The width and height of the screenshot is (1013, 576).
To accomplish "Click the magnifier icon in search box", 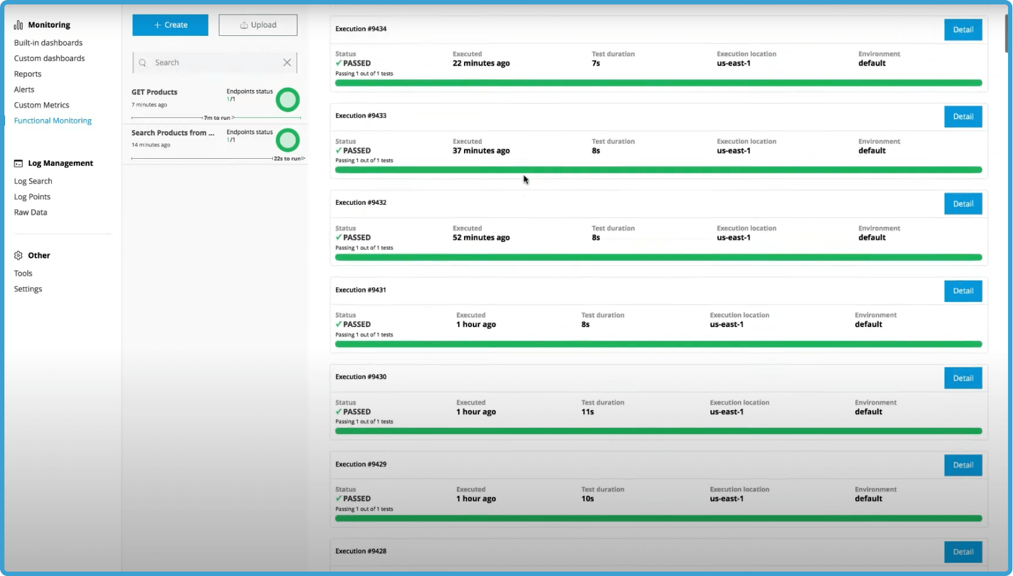I will click(x=142, y=62).
